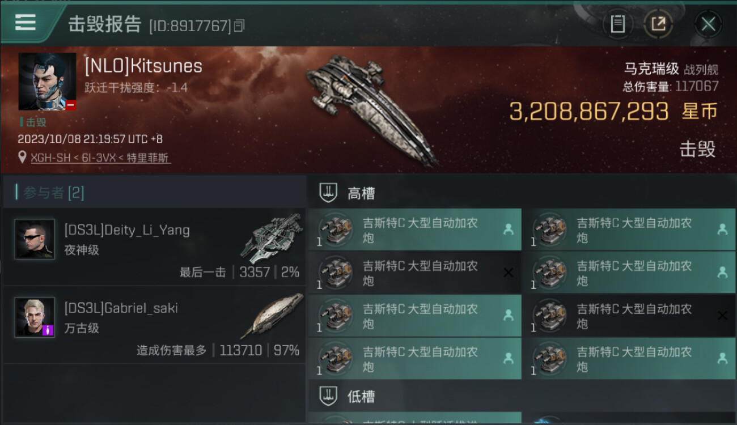Open the XGH-SH location link
Viewport: 737px width, 425px height.
101,158
